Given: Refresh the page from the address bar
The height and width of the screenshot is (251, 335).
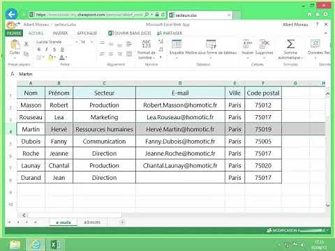Looking at the screenshot, I should click(163, 15).
